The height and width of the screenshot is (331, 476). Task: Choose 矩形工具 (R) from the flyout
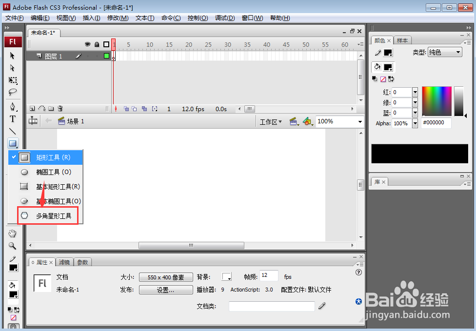pos(45,157)
